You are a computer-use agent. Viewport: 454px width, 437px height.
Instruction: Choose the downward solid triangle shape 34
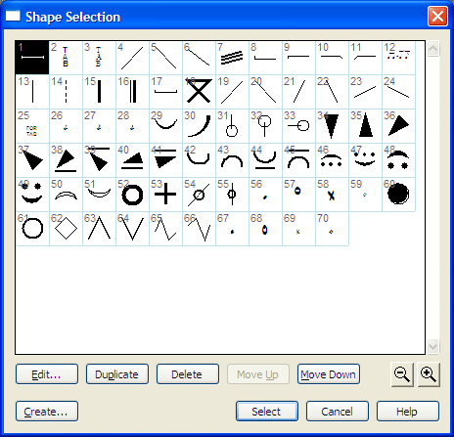(332, 126)
